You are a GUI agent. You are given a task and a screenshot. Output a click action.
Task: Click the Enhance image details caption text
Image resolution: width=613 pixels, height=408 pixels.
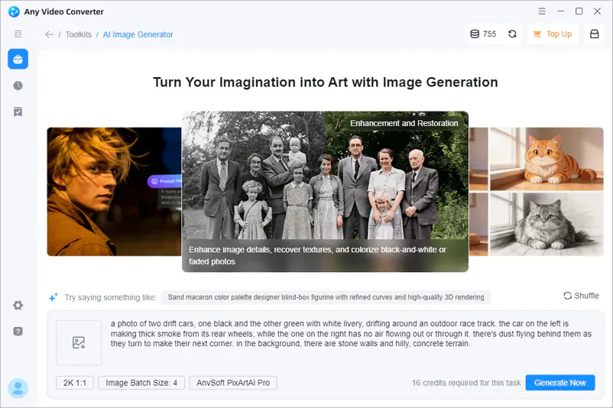(x=317, y=256)
